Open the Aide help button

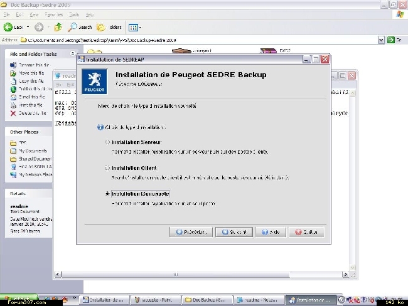271,232
